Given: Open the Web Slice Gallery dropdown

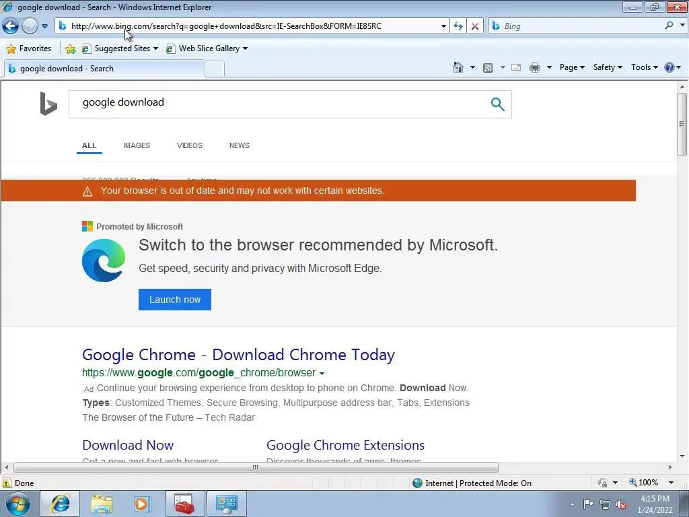Looking at the screenshot, I should [x=207, y=48].
